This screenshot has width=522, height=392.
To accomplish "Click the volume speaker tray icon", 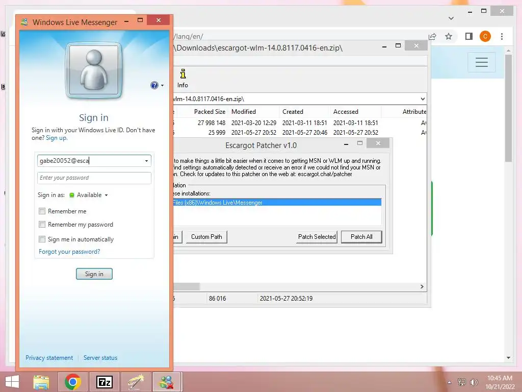I will point(474,382).
